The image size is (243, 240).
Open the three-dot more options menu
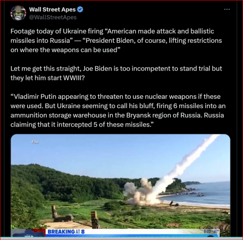click(x=227, y=9)
